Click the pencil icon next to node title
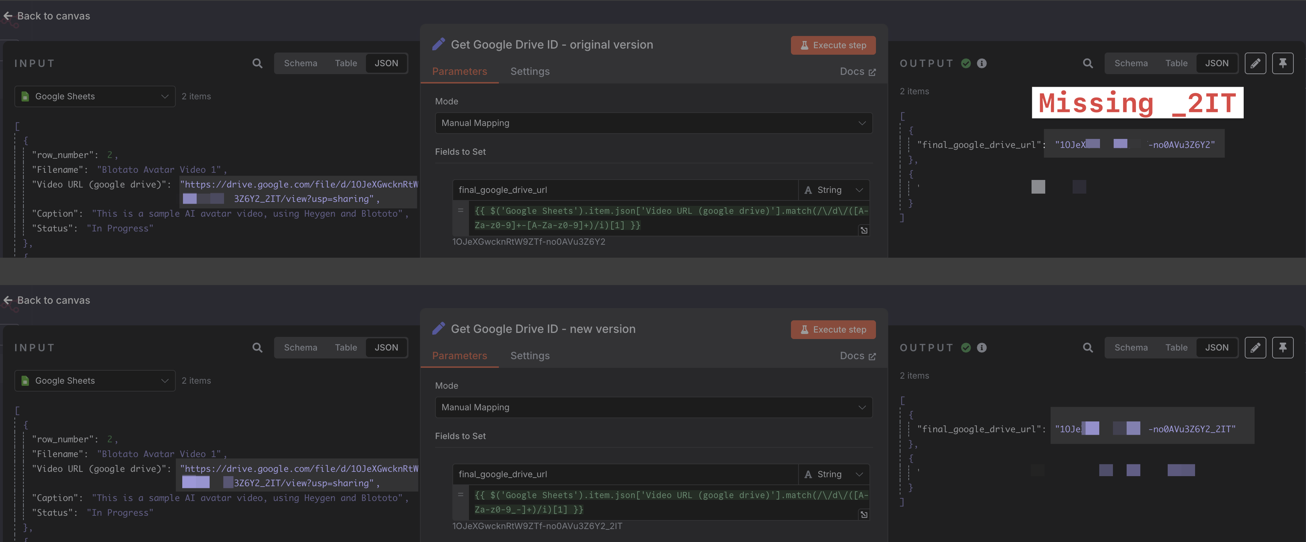The height and width of the screenshot is (542, 1306). click(439, 45)
